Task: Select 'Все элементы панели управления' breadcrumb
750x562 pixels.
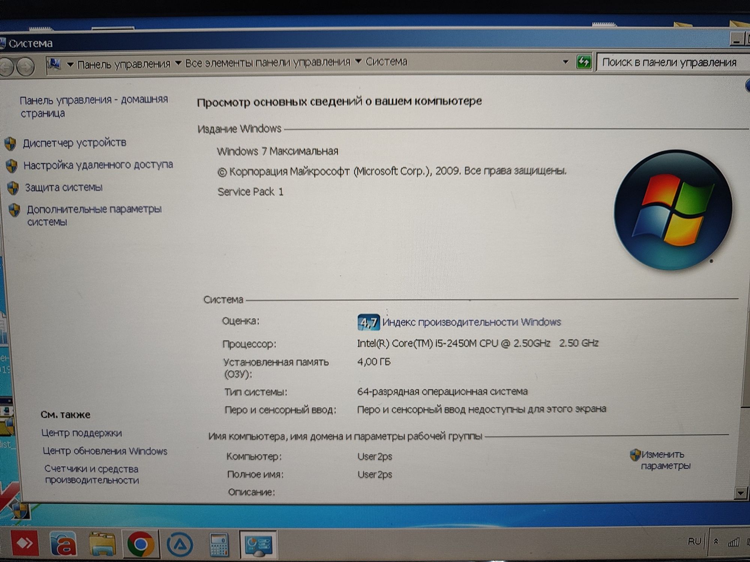Action: click(268, 63)
